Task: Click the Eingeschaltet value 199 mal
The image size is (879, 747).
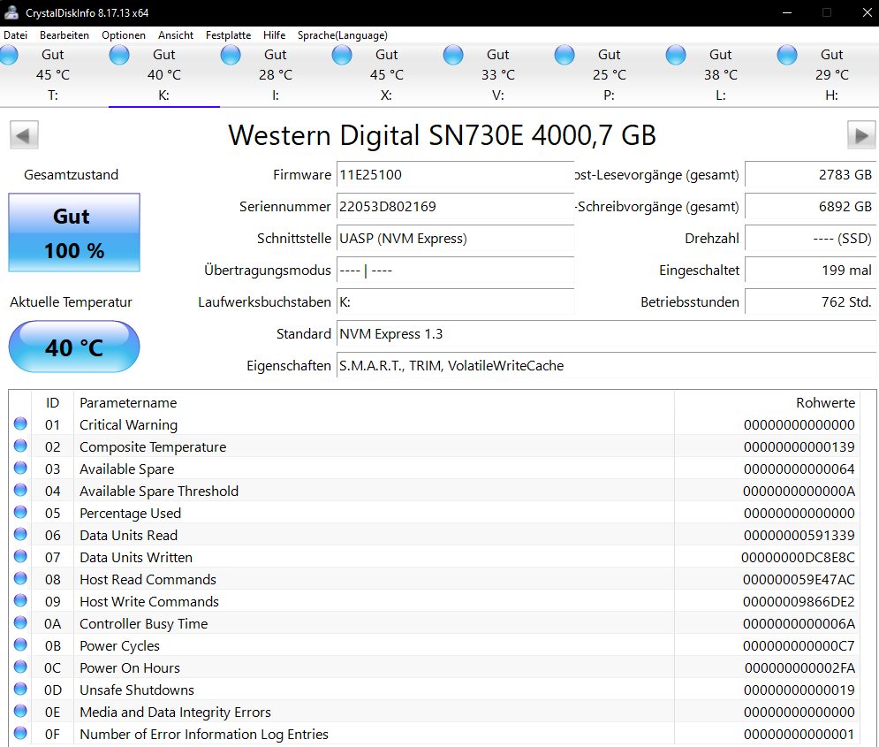Action: tap(811, 270)
